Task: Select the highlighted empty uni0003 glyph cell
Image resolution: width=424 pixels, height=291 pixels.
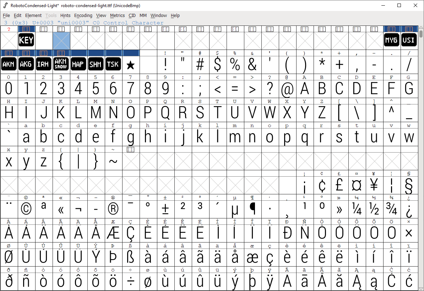Action: [61, 40]
